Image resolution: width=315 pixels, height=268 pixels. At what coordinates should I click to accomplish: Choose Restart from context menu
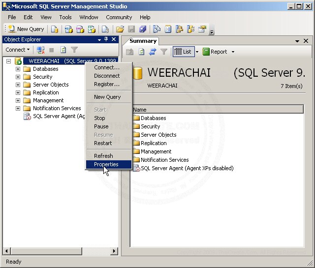108,143
